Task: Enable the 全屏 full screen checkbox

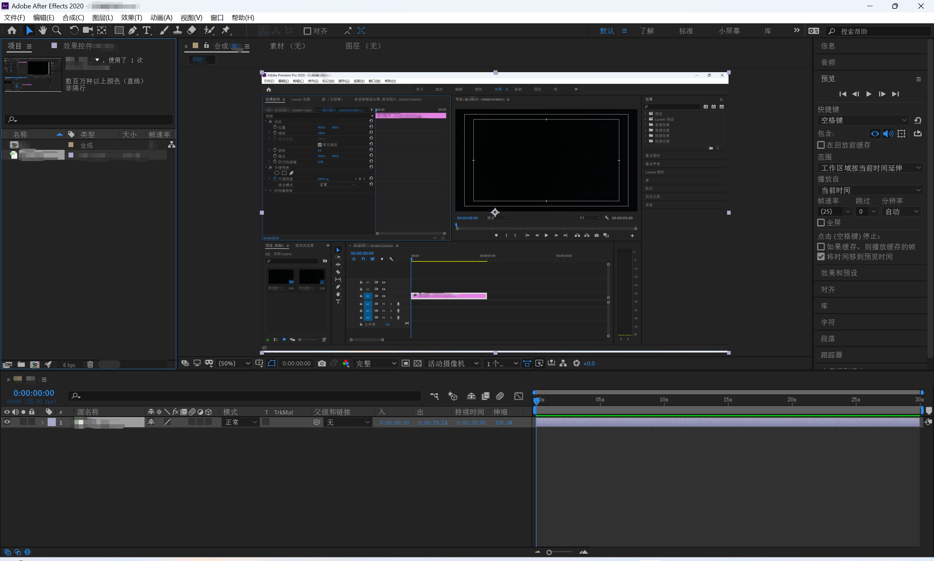Action: (x=821, y=223)
